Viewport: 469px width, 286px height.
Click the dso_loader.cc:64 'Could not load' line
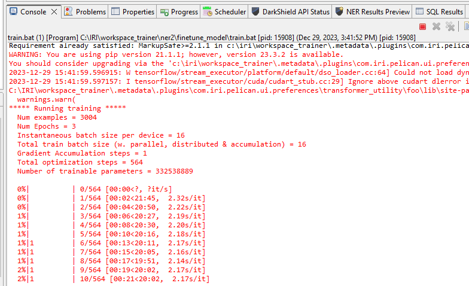[x=239, y=73]
